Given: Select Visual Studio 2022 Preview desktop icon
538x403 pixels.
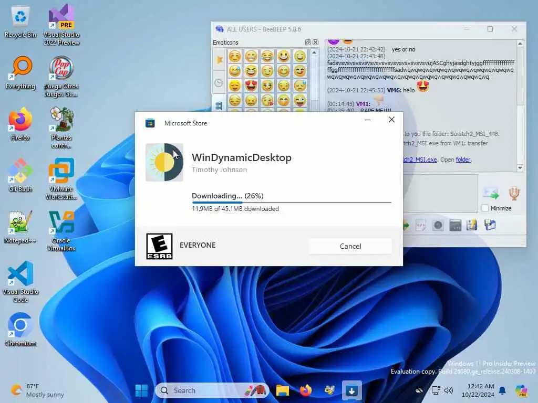Looking at the screenshot, I should (61, 26).
